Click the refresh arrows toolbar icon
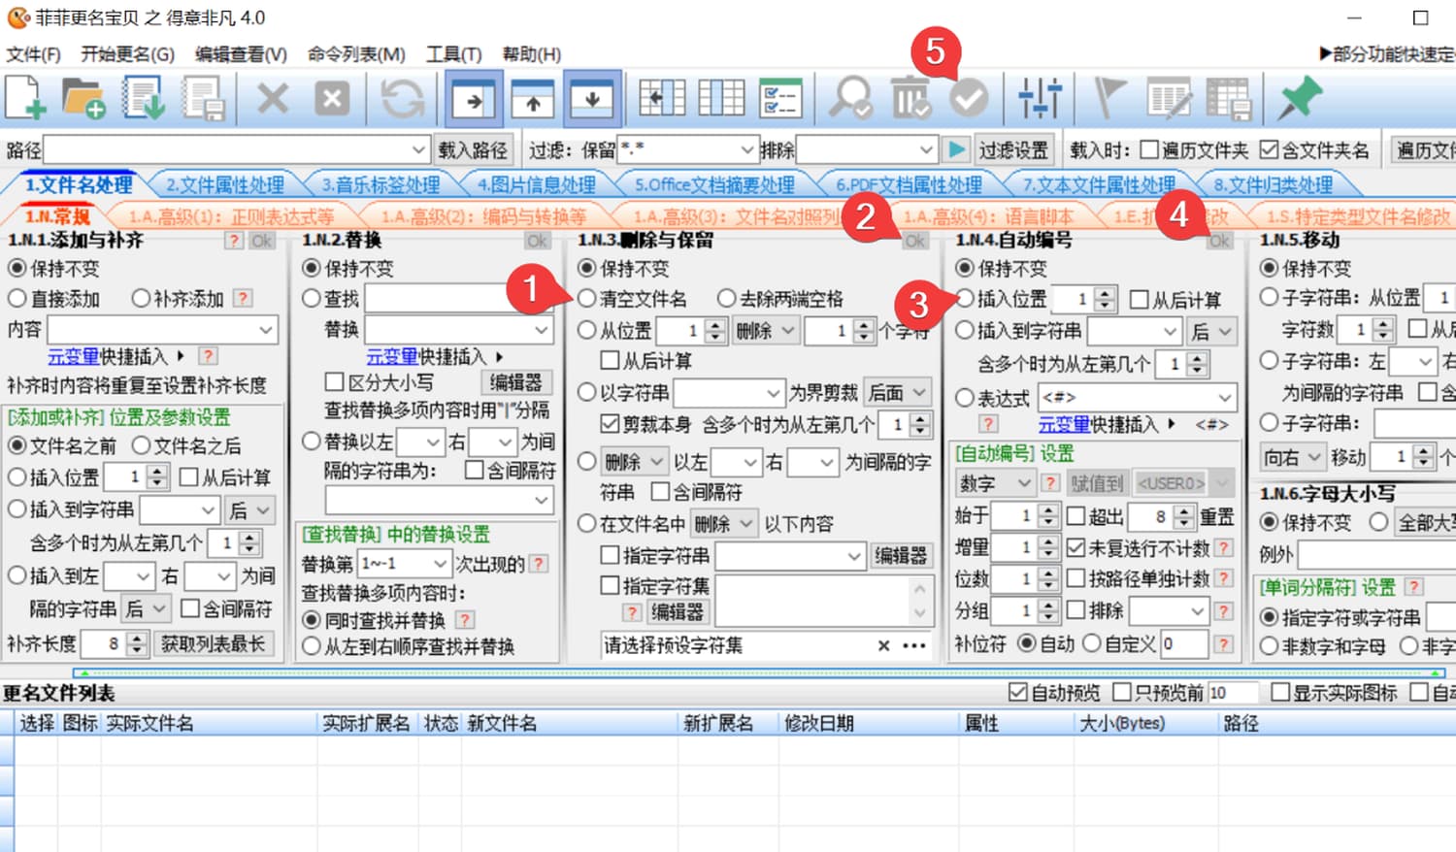Screen dimensions: 1456x852 [x=402, y=98]
